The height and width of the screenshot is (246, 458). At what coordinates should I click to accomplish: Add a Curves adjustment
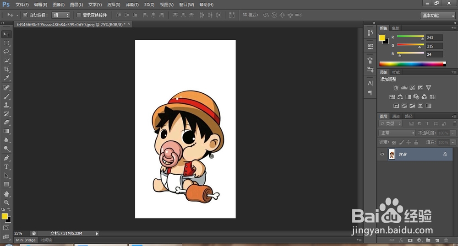point(413,88)
